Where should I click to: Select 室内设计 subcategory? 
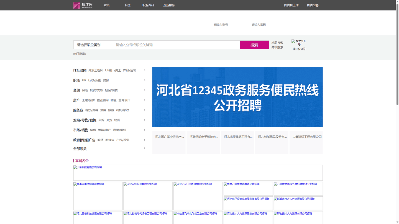(124, 100)
